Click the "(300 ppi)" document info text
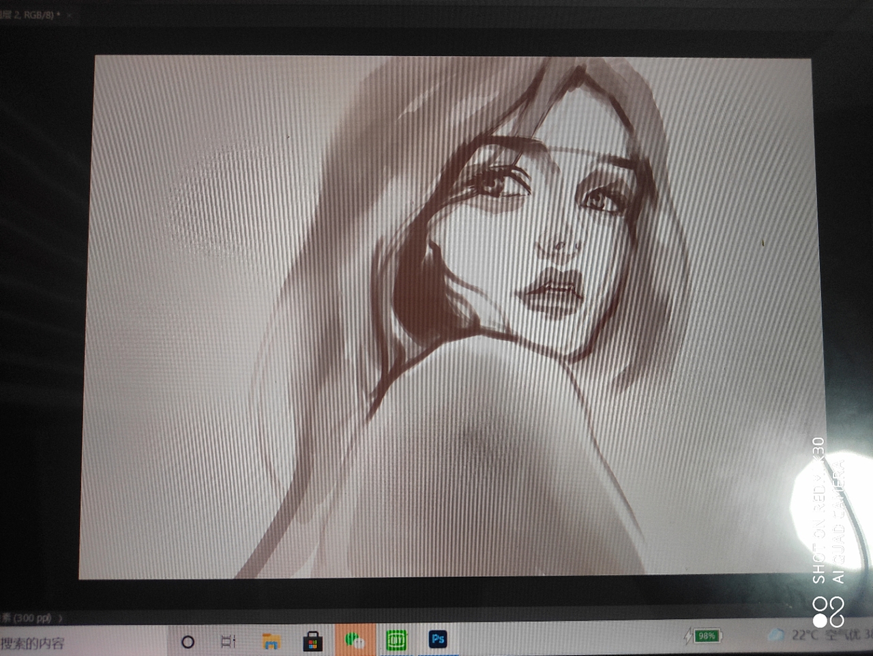 click(32, 618)
